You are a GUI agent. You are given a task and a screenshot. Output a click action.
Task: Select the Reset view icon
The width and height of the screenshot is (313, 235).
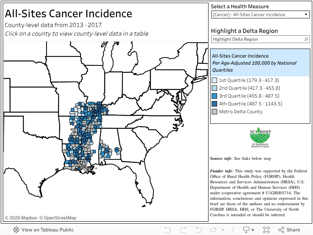(198, 230)
